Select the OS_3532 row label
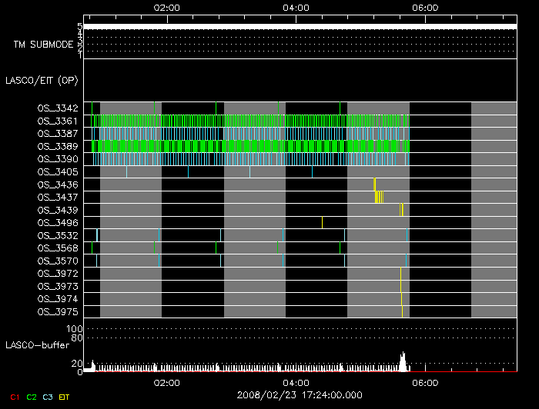Image resolution: width=539 pixels, height=409 pixels. [x=58, y=236]
